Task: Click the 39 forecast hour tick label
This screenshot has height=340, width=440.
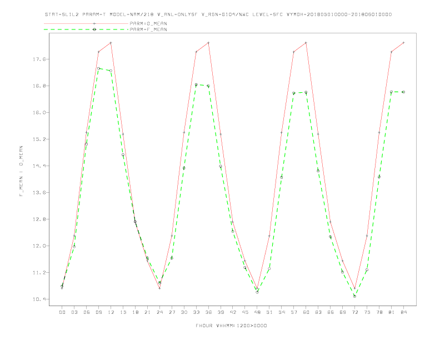Action: (221, 312)
